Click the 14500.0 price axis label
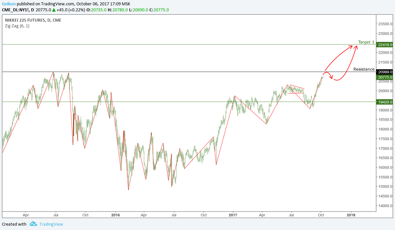395x230 pixels. coord(385,196)
